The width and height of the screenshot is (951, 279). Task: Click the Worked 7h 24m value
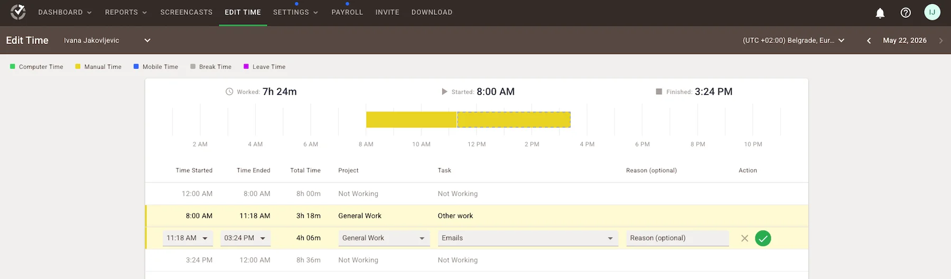pyautogui.click(x=279, y=91)
